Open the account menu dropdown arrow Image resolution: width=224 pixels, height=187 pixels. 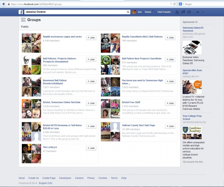point(203,12)
